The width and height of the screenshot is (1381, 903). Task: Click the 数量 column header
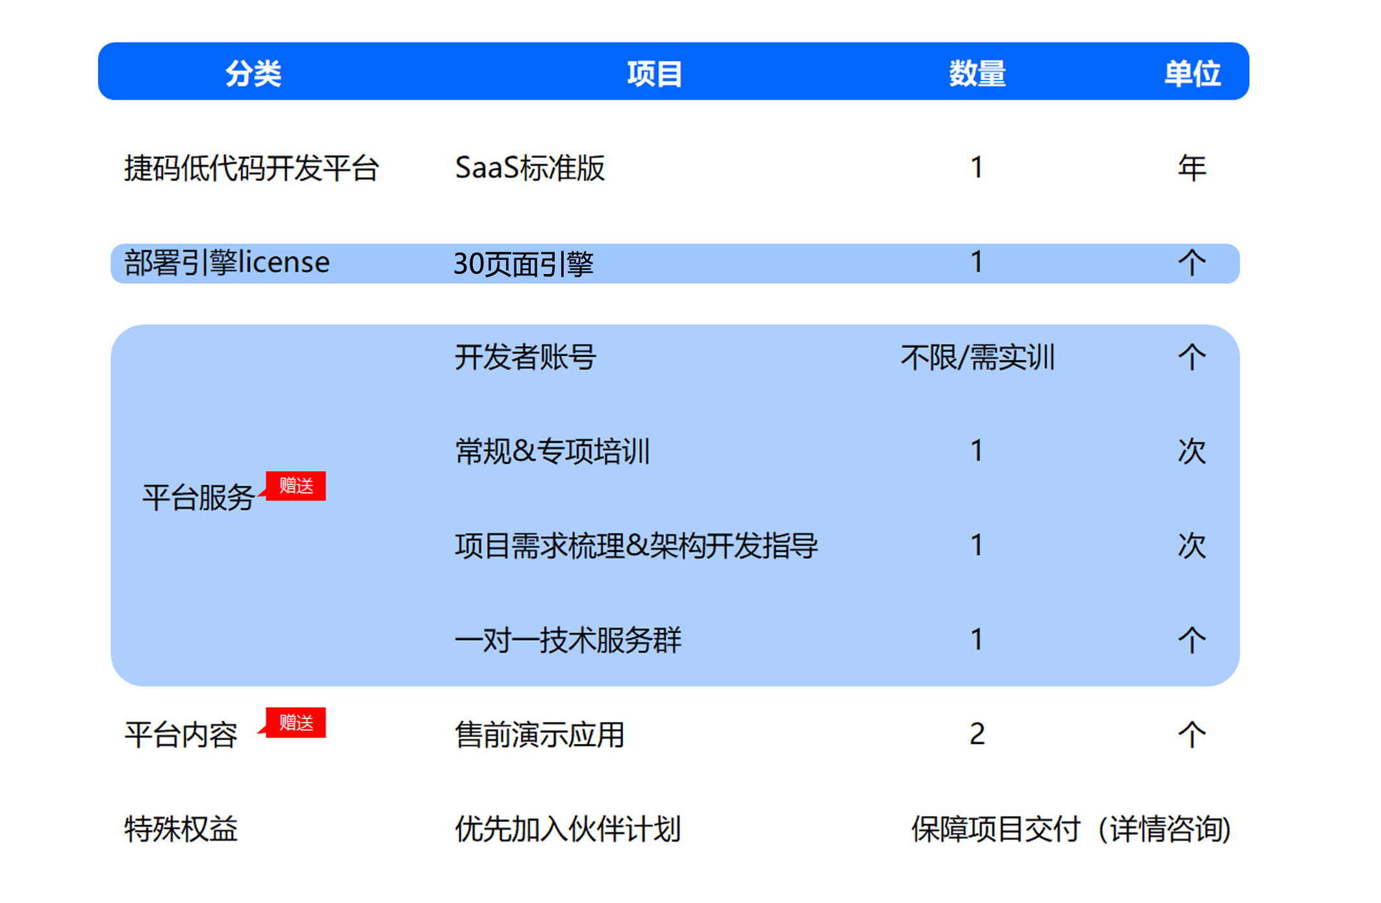977,73
